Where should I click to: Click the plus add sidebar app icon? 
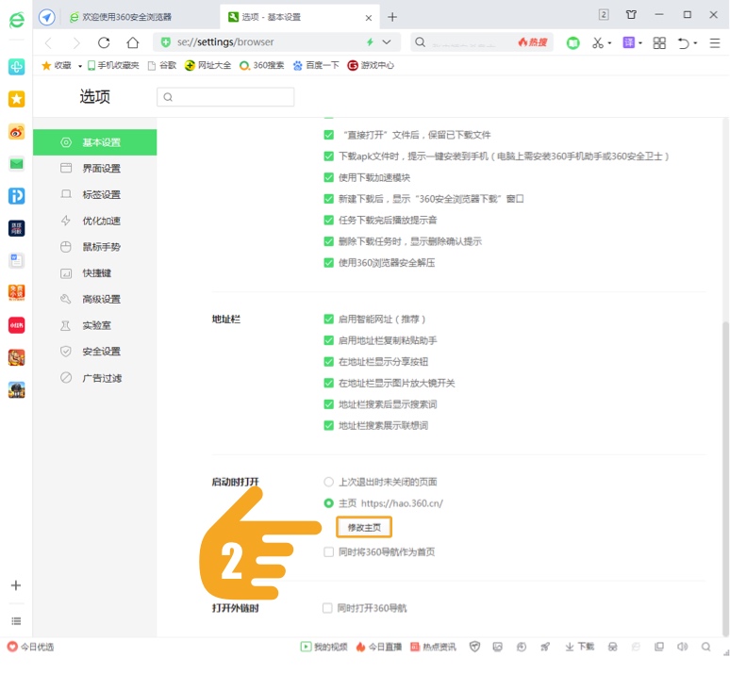coord(16,585)
